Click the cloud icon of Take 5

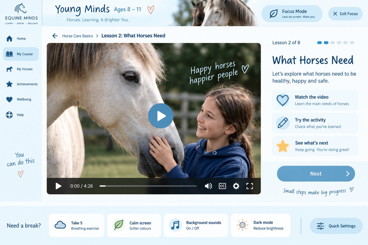click(x=60, y=225)
